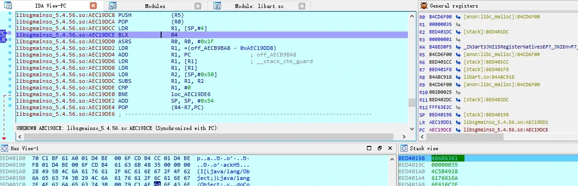Click the Module: libart.so tab icon
The image size is (578, 186).
coord(217,6)
